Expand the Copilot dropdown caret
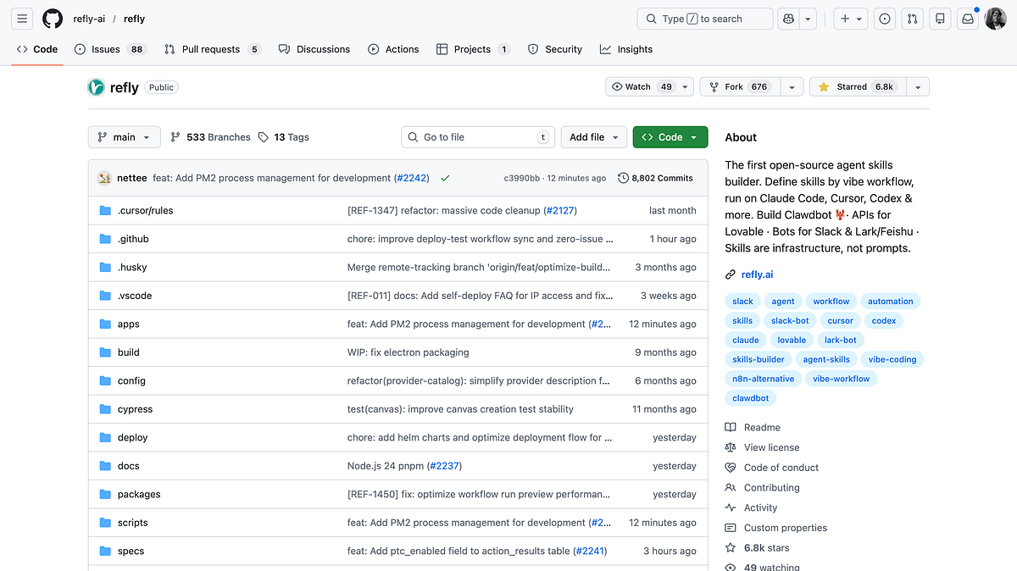This screenshot has height=571, width=1017. click(x=809, y=19)
